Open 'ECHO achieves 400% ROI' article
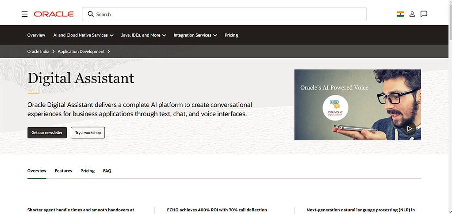This screenshot has width=452, height=214. click(217, 210)
